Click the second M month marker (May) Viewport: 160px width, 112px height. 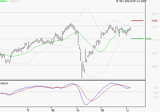[103, 110]
